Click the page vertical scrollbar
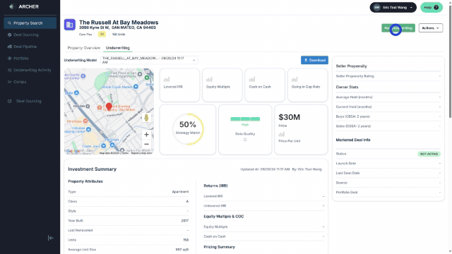 (450, 61)
